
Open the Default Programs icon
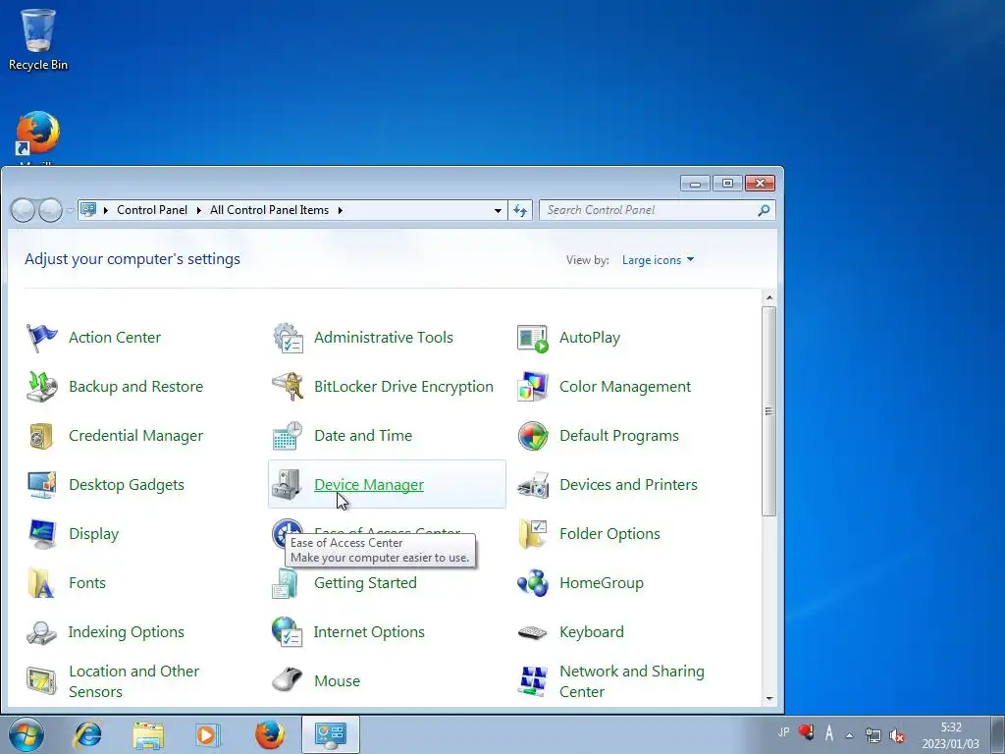(533, 436)
